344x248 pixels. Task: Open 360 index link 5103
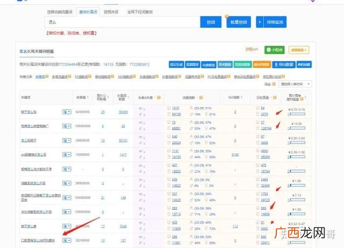click(x=235, y=154)
